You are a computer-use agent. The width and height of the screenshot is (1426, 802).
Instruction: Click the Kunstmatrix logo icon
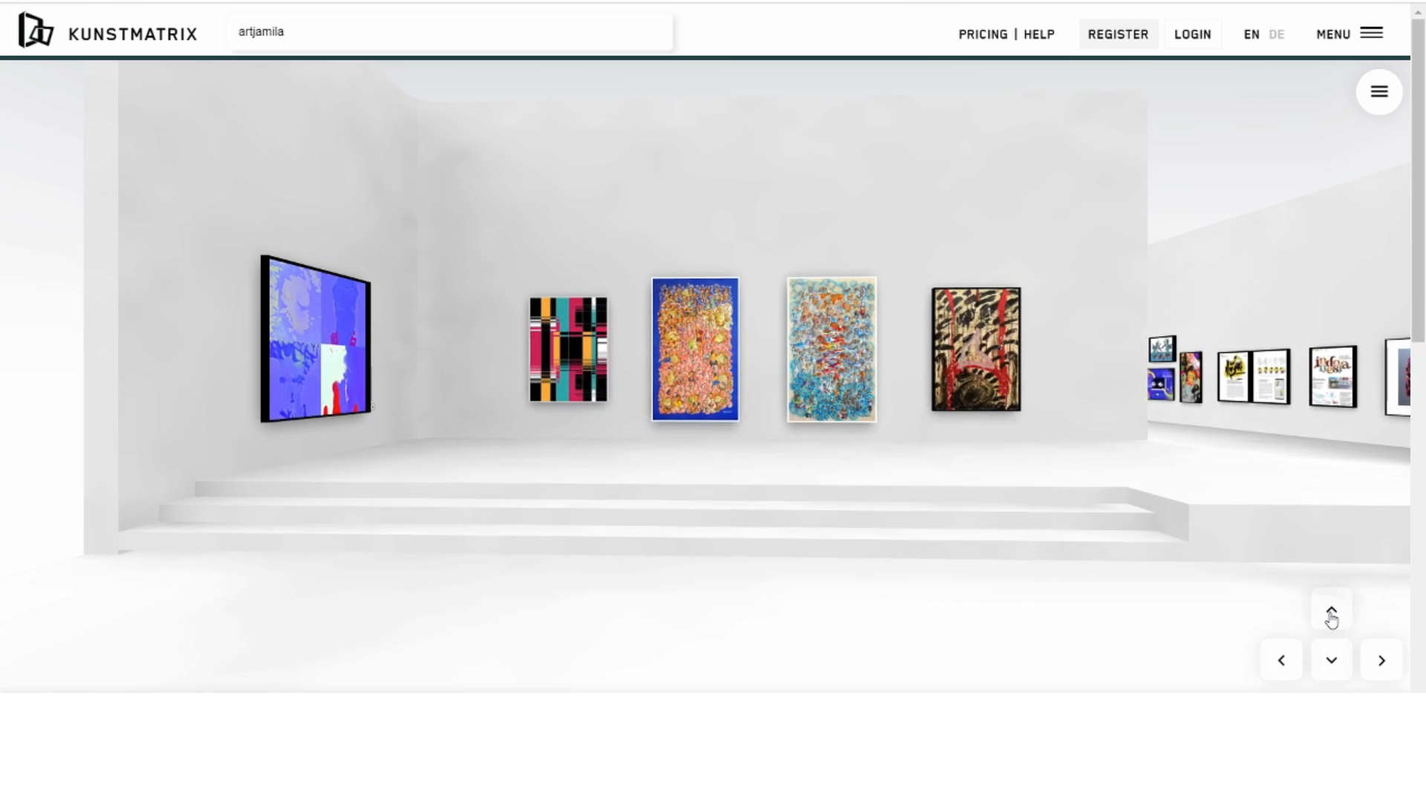tap(36, 31)
